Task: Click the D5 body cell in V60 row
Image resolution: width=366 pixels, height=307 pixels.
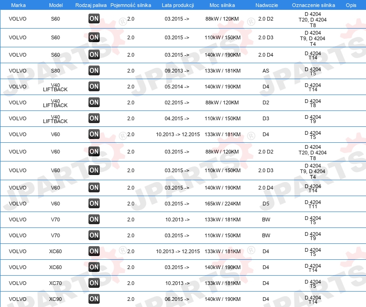Action: coord(266,204)
